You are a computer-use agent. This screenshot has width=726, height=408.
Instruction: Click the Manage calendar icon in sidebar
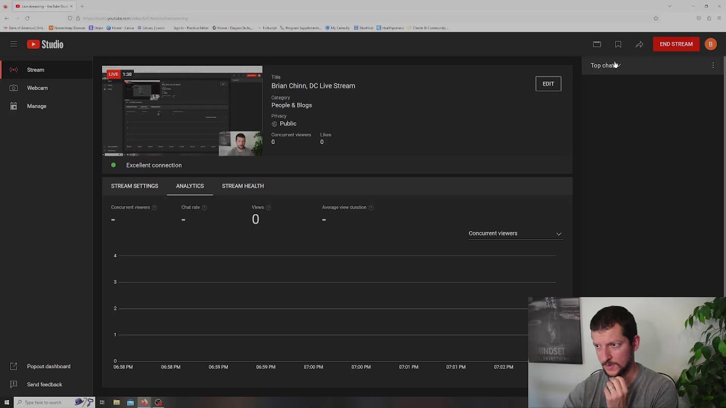pyautogui.click(x=14, y=106)
